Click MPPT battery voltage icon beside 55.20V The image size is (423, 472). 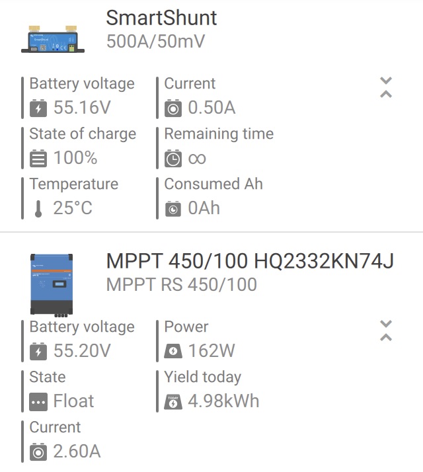[38, 351]
